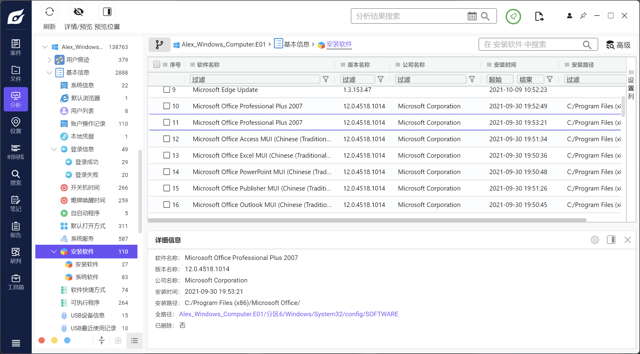Click the branch tree icon before breadcrumb
640x354 pixels.
[x=159, y=44]
